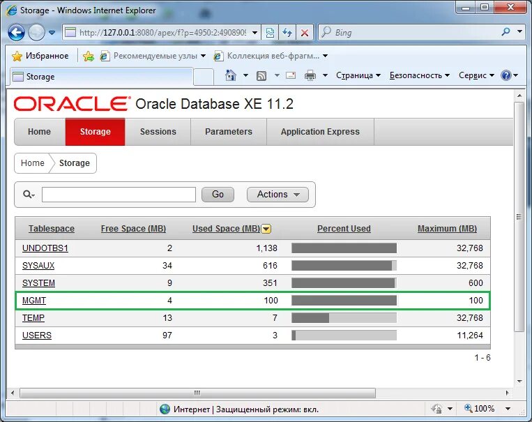
Task: Click the RSS feeds icon
Action: pos(261,75)
